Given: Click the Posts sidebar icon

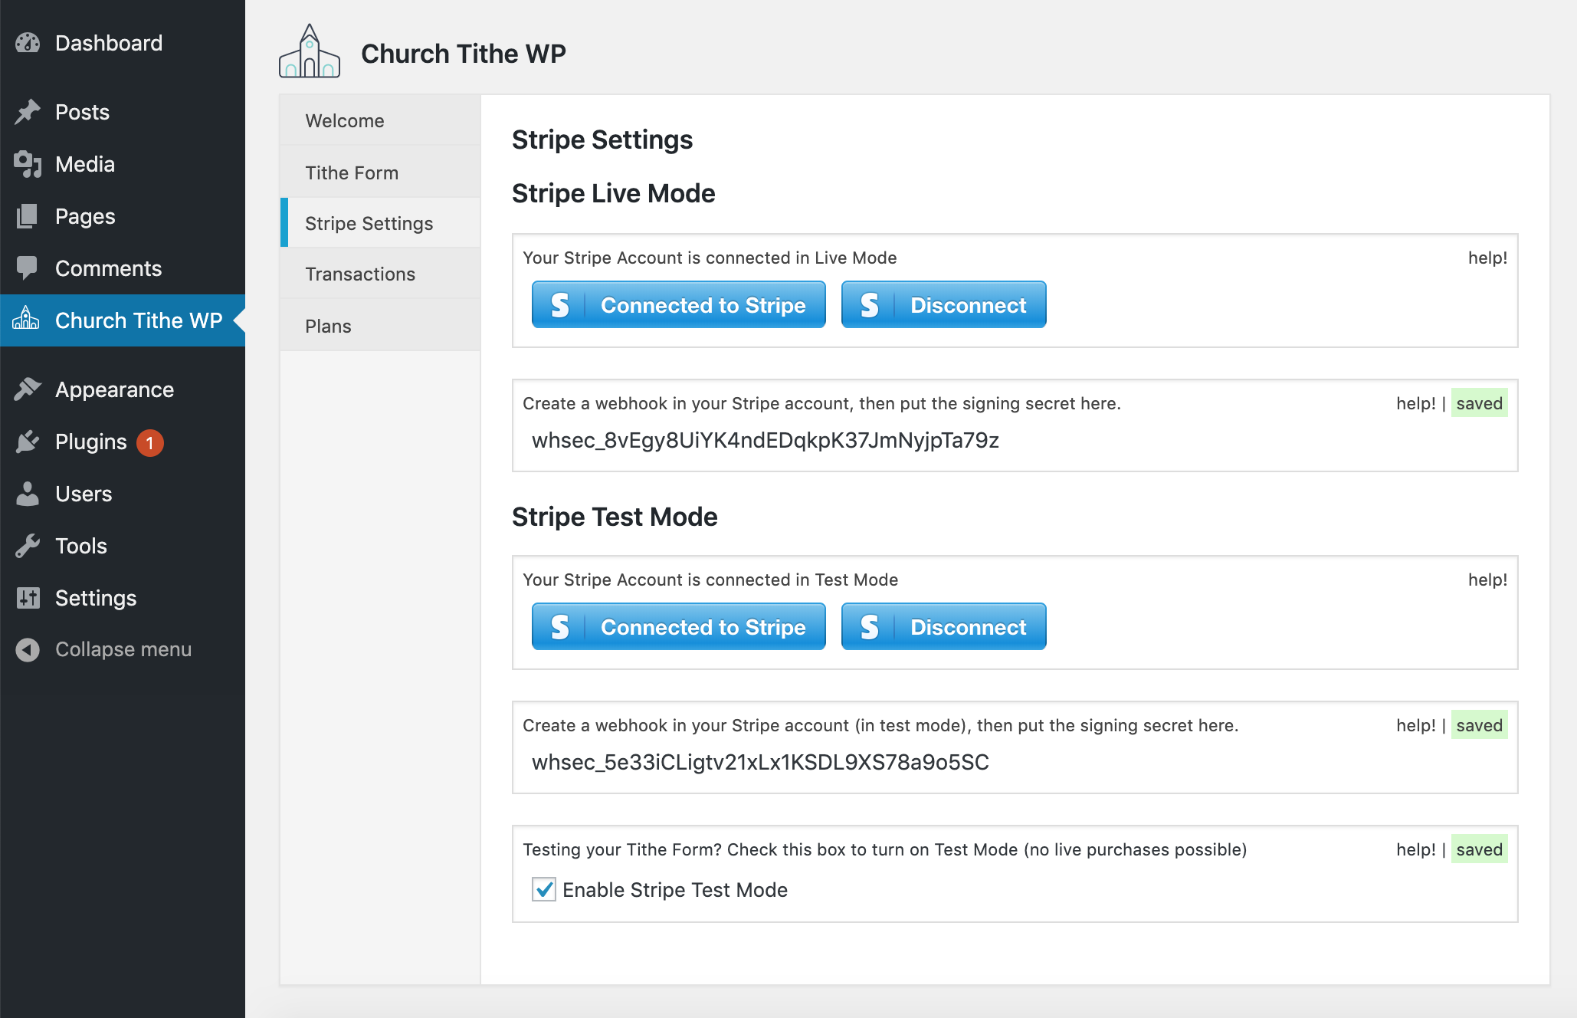Looking at the screenshot, I should [x=28, y=112].
